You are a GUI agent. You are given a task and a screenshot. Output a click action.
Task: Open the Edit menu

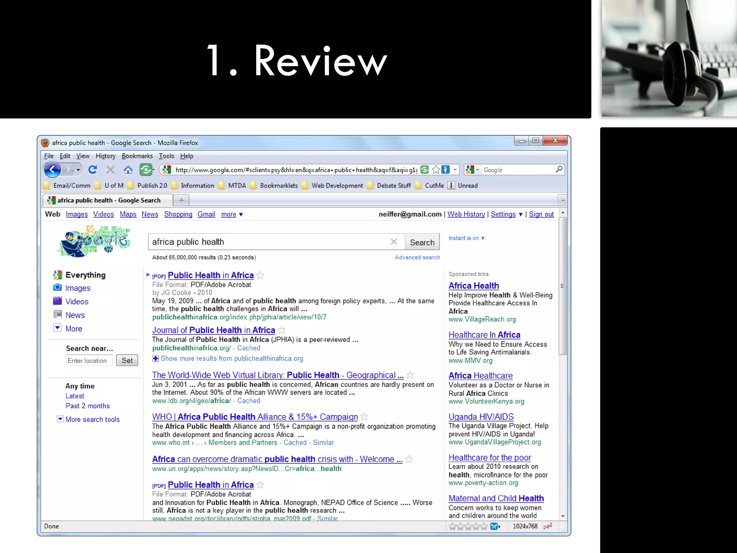(x=65, y=156)
